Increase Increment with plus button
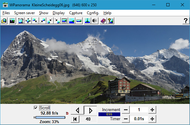190x125 pixels. click(152, 110)
